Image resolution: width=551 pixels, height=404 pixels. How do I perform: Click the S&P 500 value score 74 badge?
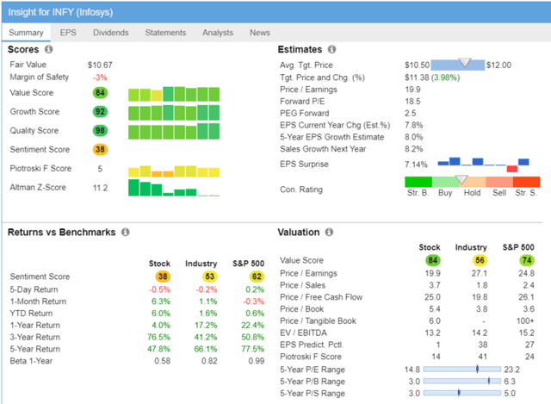click(527, 260)
